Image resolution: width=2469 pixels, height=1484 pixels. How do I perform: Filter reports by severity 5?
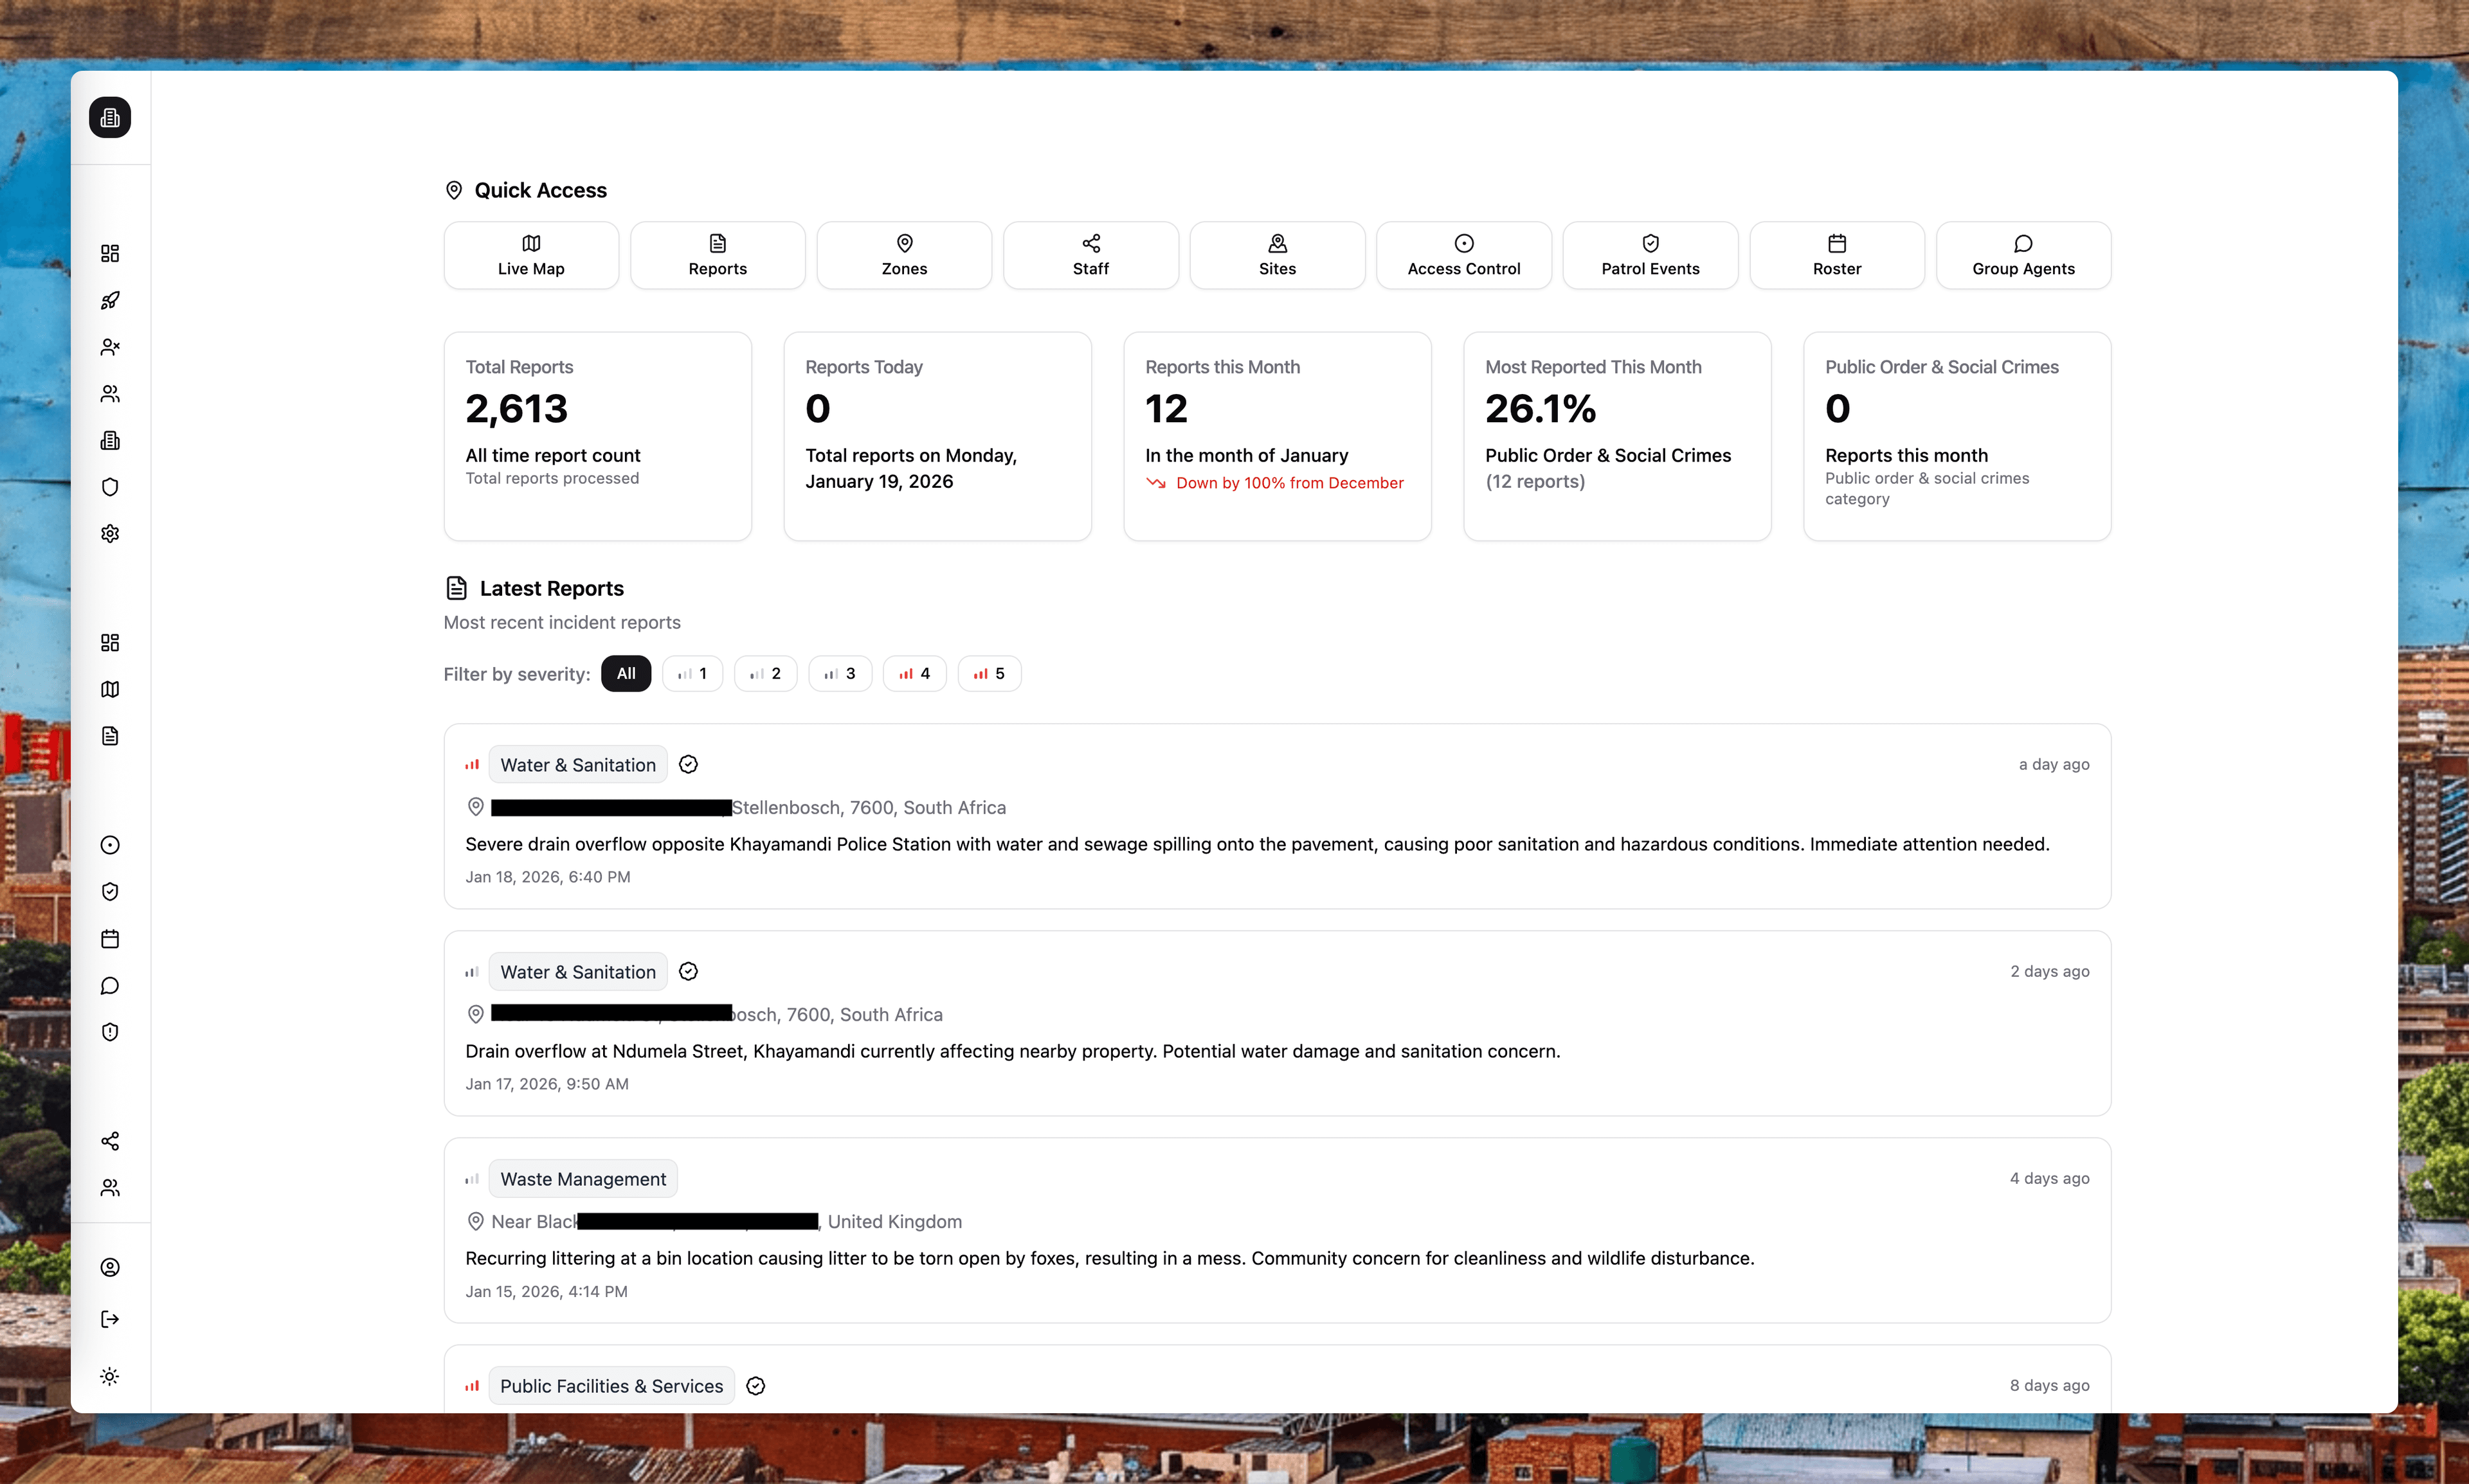988,673
